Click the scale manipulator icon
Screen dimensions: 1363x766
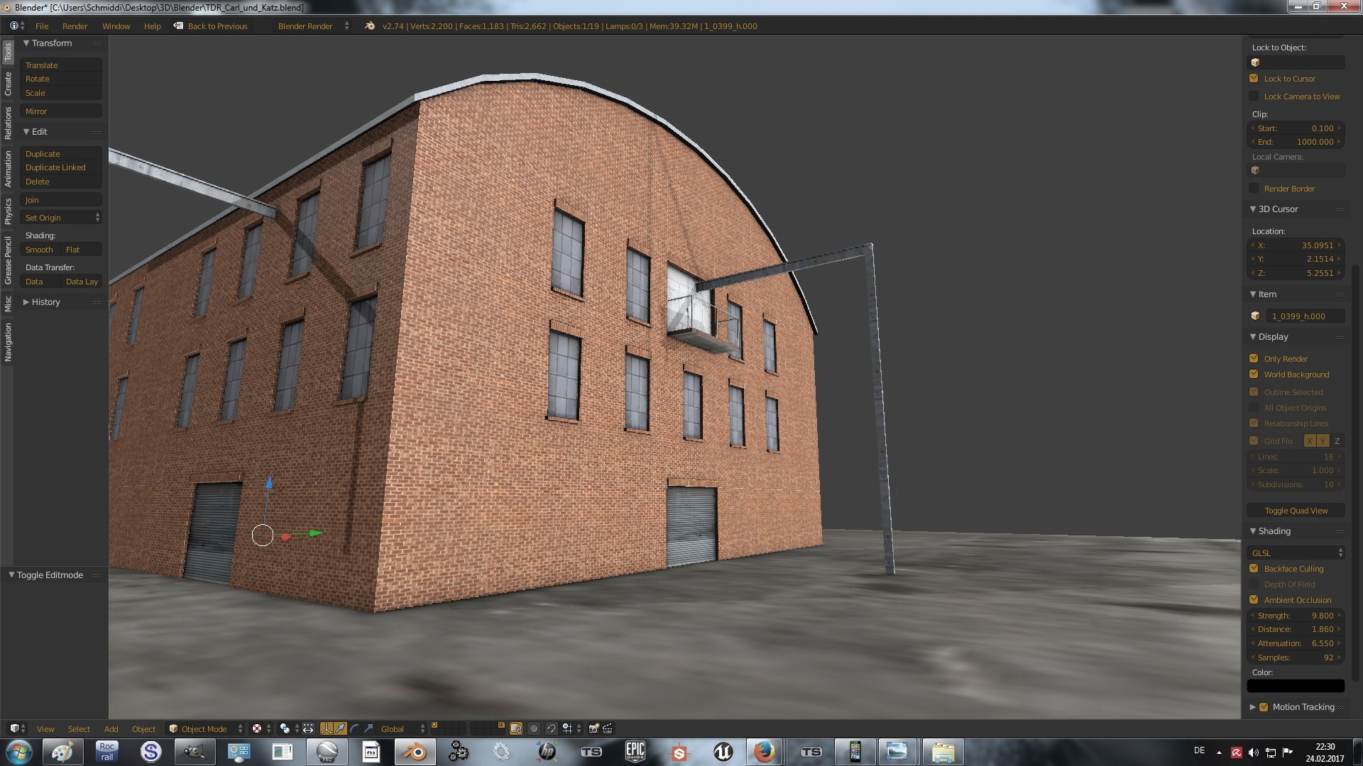[368, 728]
